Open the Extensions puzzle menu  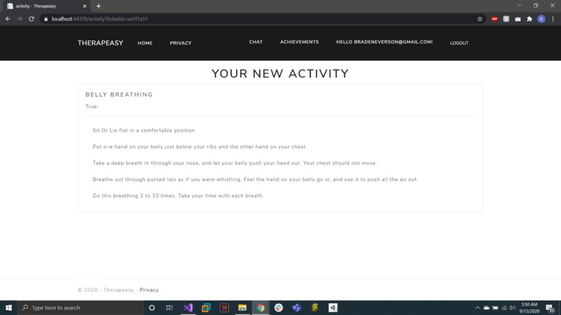pyautogui.click(x=530, y=19)
